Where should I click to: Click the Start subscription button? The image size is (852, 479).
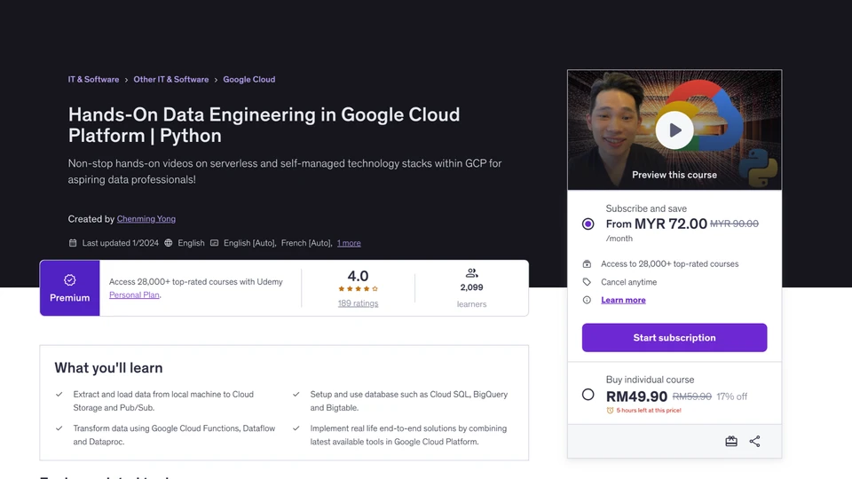click(x=674, y=337)
